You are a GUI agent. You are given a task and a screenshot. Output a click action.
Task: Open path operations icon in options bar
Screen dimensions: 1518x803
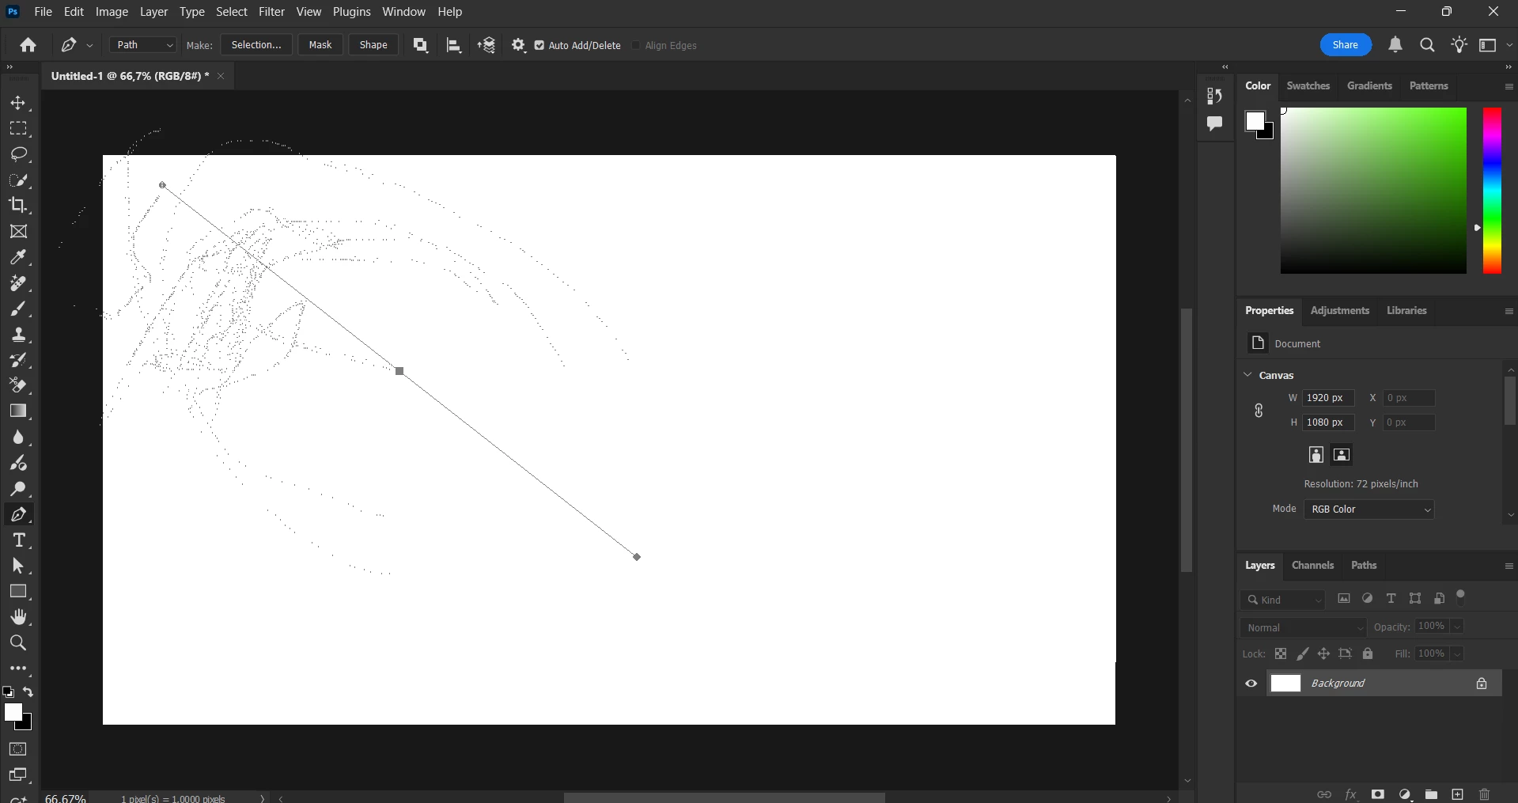(x=421, y=45)
